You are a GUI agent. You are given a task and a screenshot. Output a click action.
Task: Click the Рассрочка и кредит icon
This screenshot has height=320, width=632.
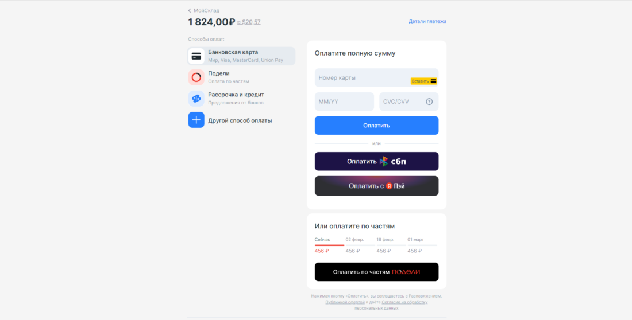[196, 99]
